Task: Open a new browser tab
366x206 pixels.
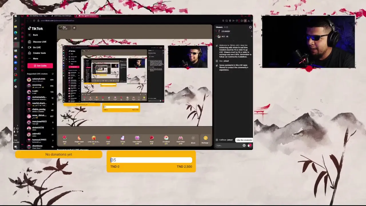Action: (x=100, y=16)
